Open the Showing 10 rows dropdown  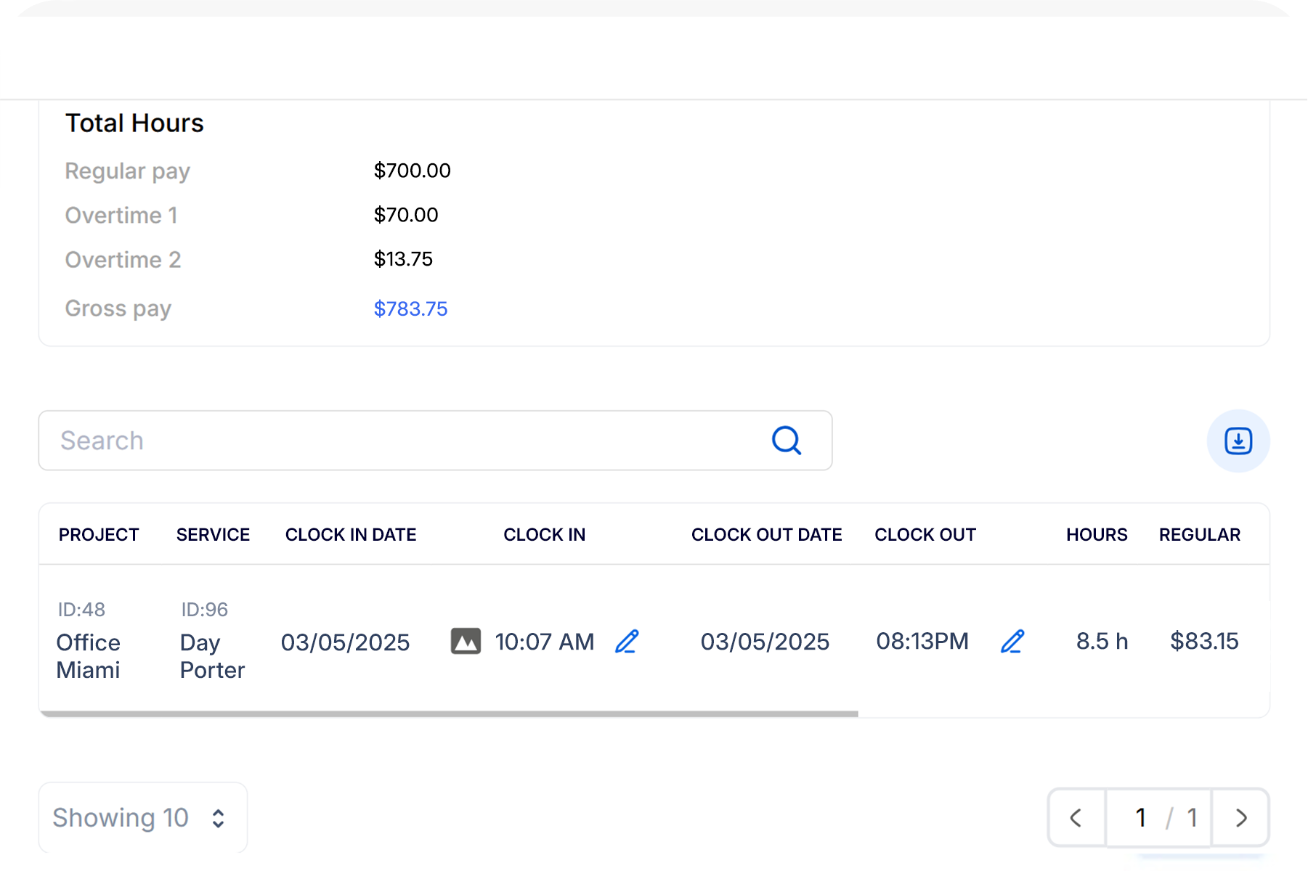pos(143,818)
